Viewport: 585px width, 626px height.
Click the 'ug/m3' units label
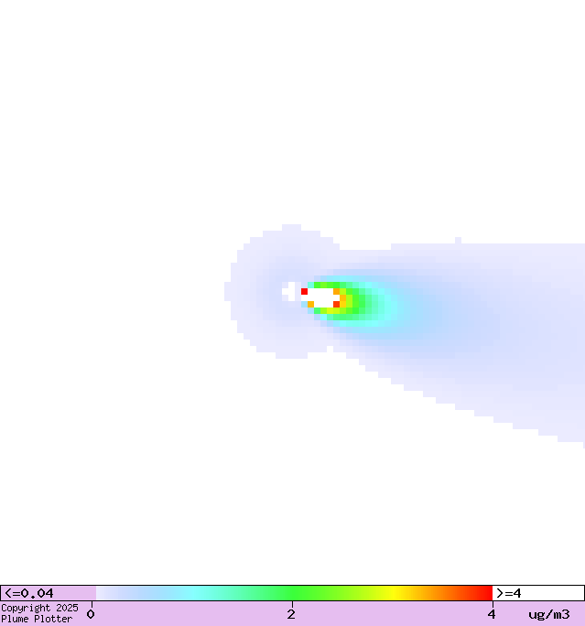[x=549, y=615]
